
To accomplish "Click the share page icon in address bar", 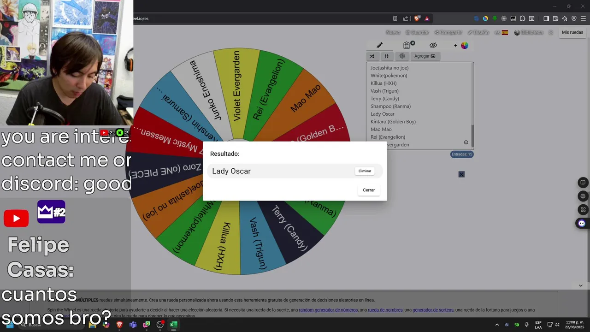I will pyautogui.click(x=406, y=18).
